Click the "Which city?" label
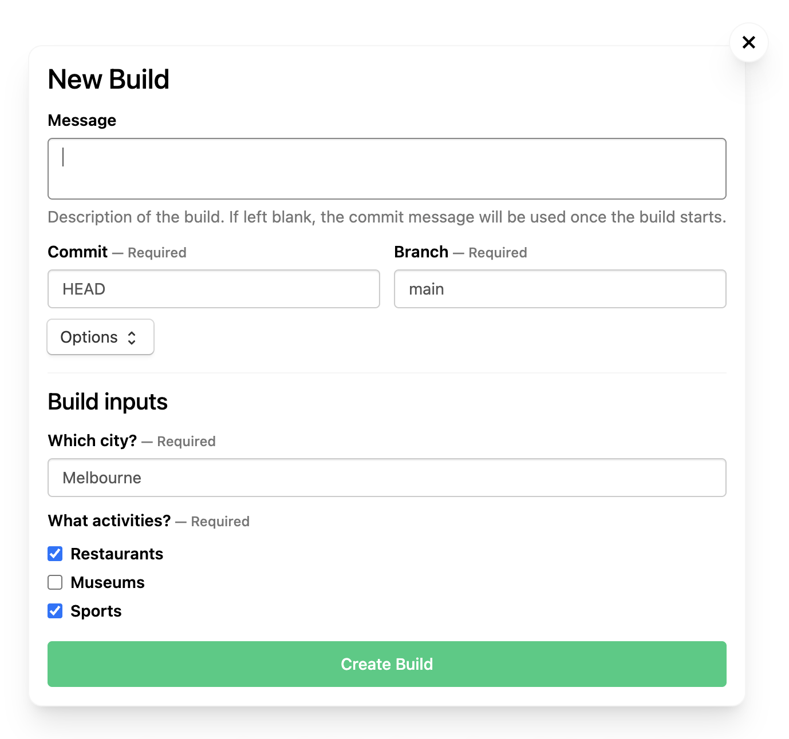 (x=92, y=440)
